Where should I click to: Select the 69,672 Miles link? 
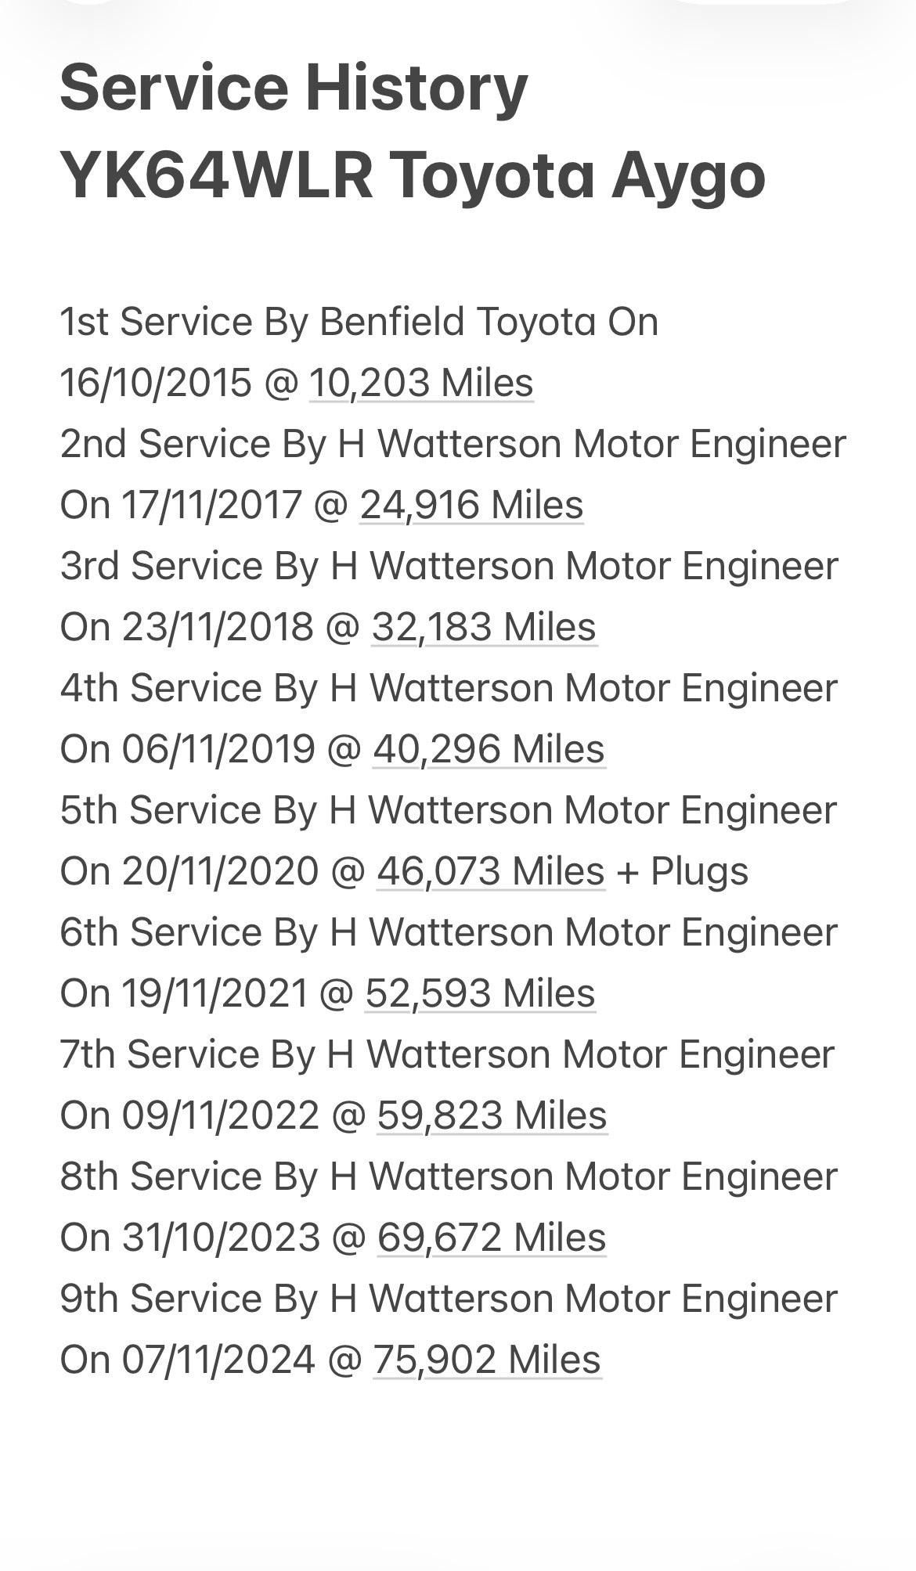coord(492,1238)
